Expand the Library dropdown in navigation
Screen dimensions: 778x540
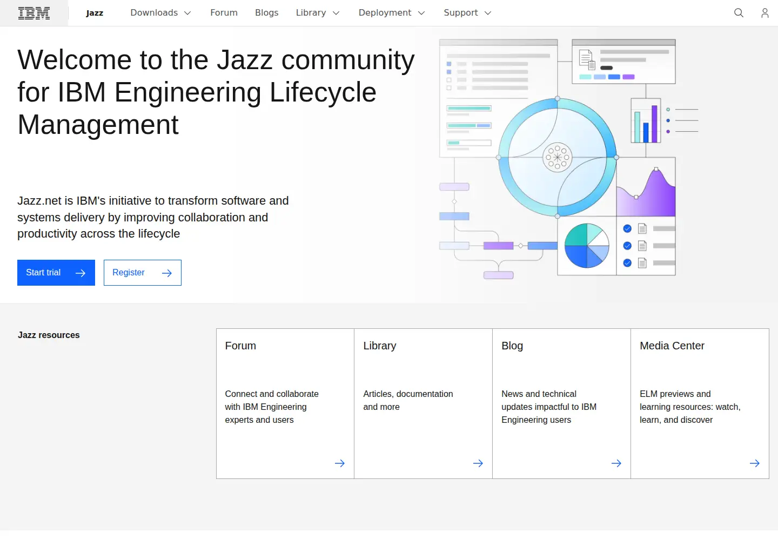[x=318, y=13]
